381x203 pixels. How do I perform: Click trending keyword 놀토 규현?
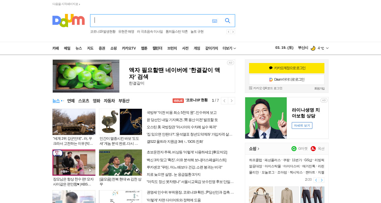tap(197, 32)
